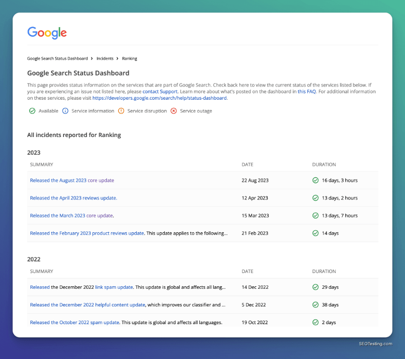Open the February 2023 product reviews update
The height and width of the screenshot is (359, 405).
point(87,233)
